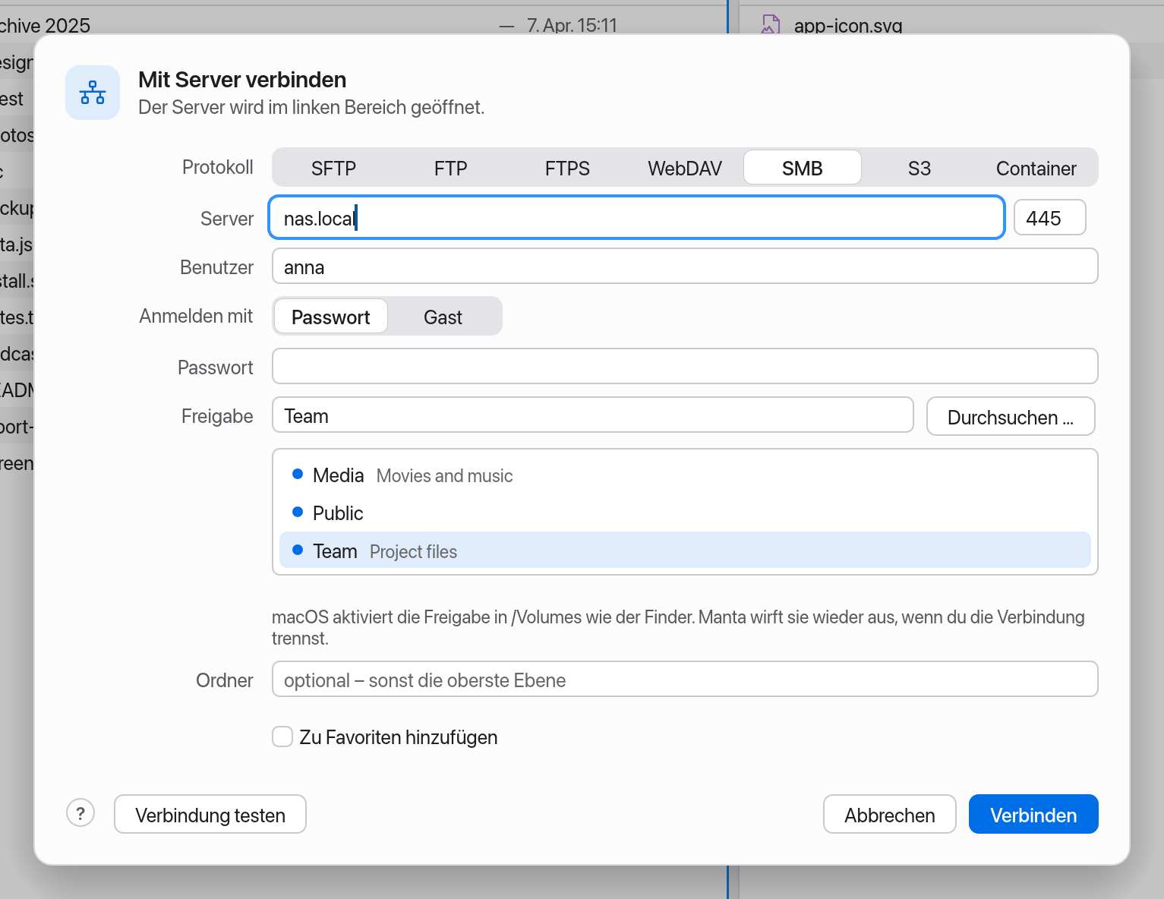
Task: Select the SMB protocol tab
Action: coord(803,168)
